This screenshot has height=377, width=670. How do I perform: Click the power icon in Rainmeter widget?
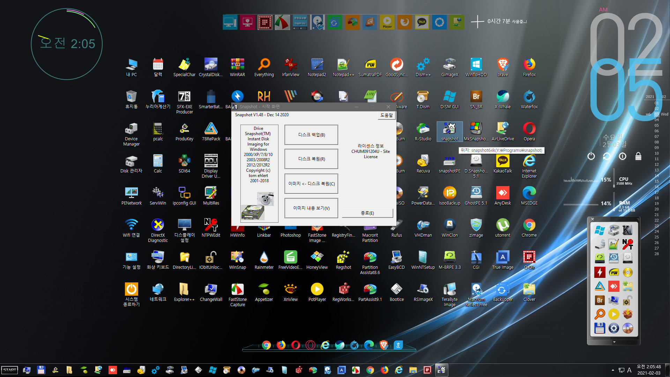pyautogui.click(x=591, y=156)
